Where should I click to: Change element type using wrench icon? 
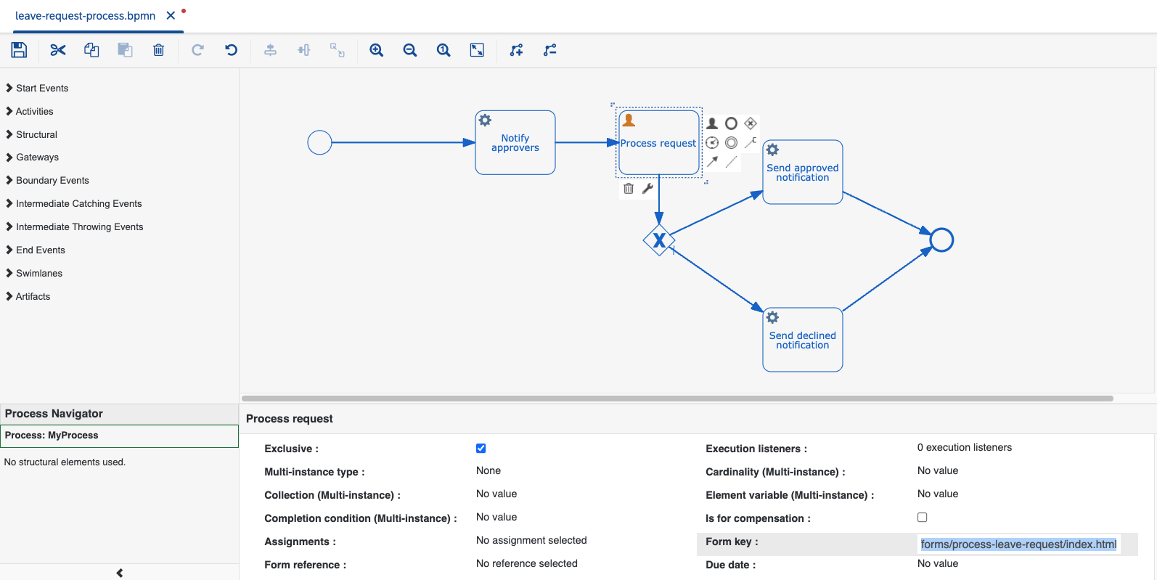[x=647, y=189]
